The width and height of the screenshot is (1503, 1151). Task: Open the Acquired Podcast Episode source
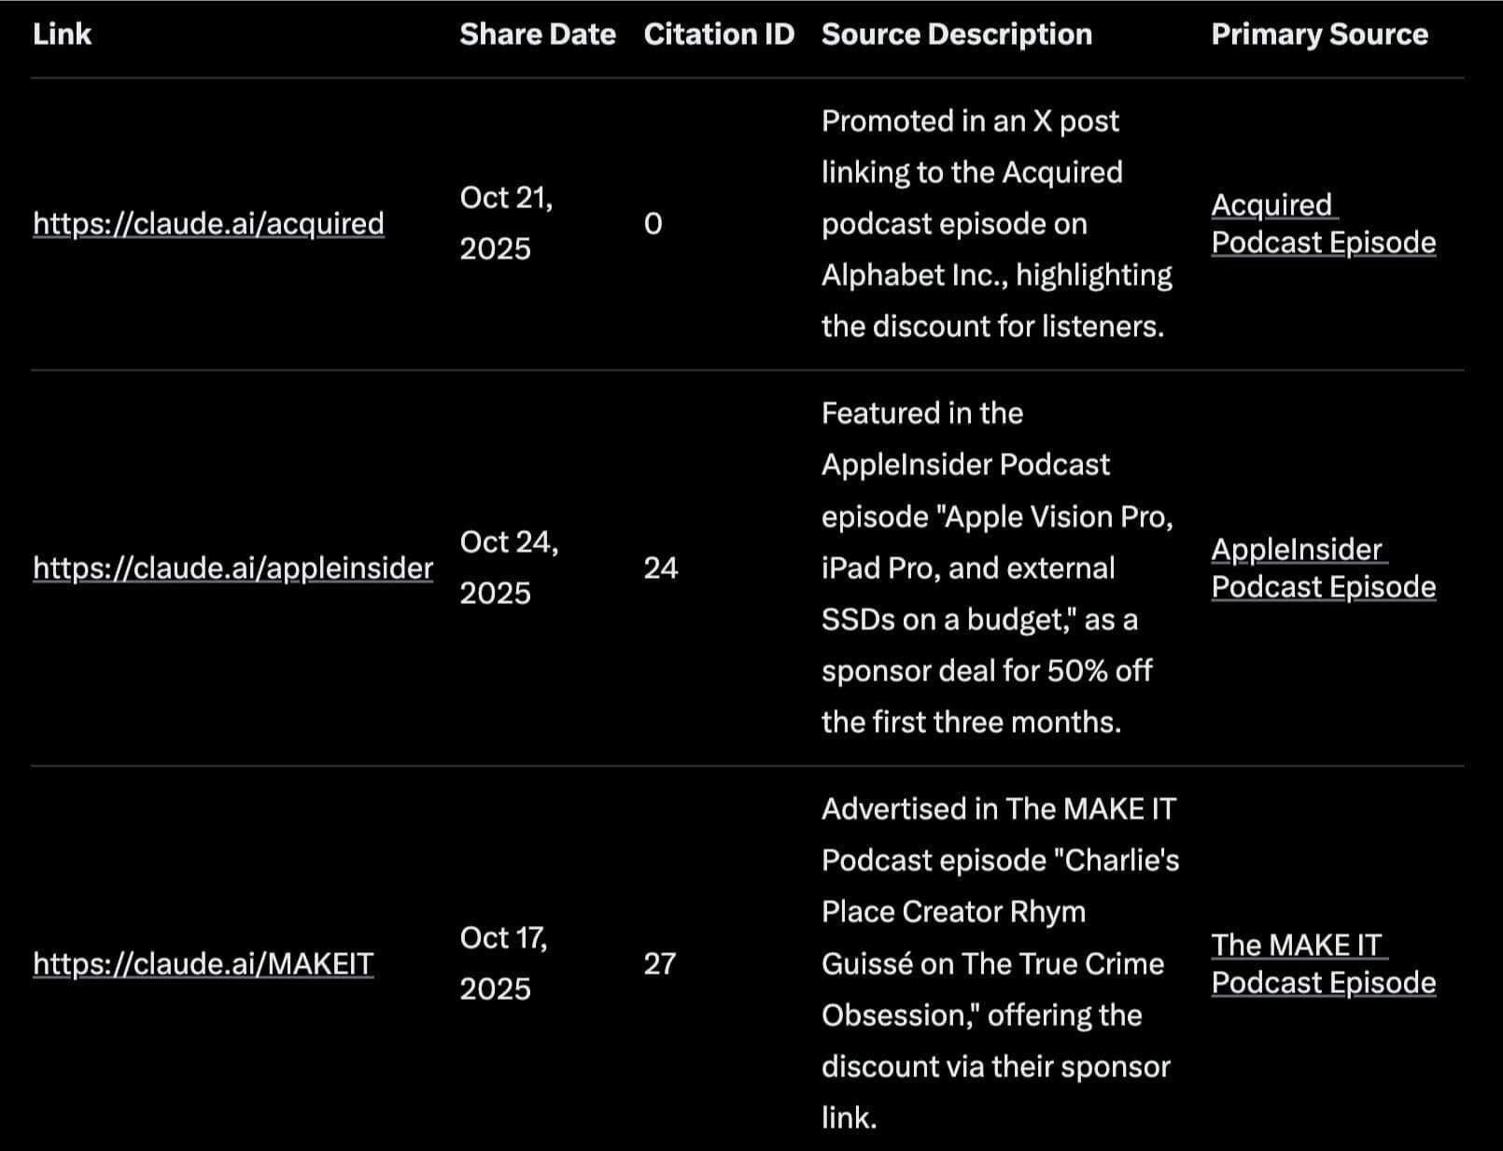pyautogui.click(x=1322, y=224)
